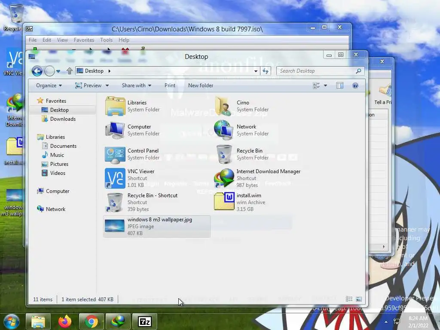Select the install.wim archive icon
Viewport: 440px width, 330px height.
coord(224,201)
